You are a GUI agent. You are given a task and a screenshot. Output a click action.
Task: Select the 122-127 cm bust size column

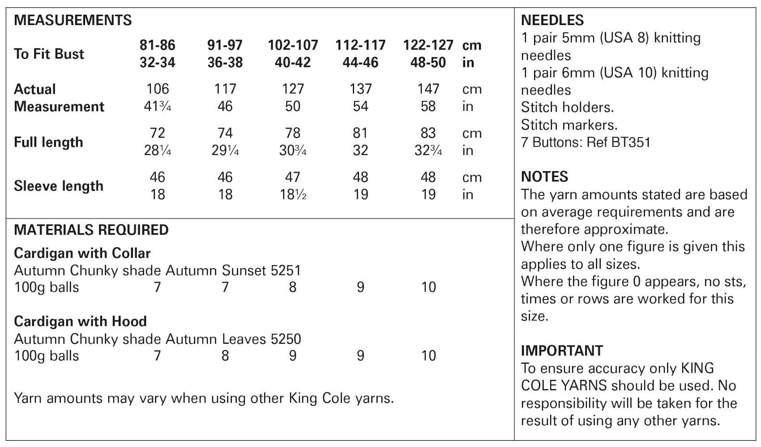[x=428, y=45]
